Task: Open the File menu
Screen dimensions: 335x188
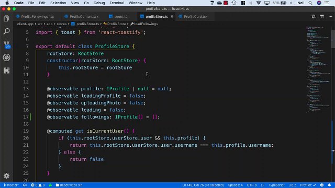Action: coord(31,3)
